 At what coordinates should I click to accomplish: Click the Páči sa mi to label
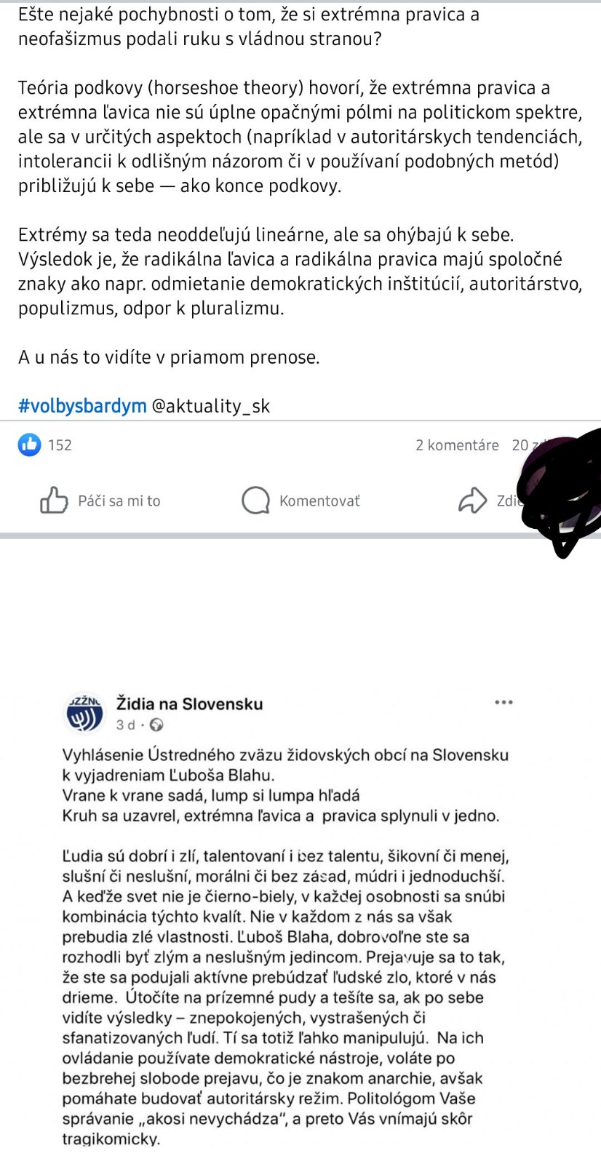119,501
